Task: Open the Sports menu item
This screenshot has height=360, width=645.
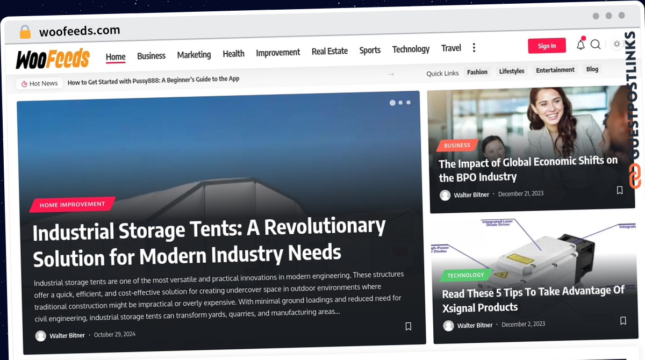Action: (x=370, y=50)
